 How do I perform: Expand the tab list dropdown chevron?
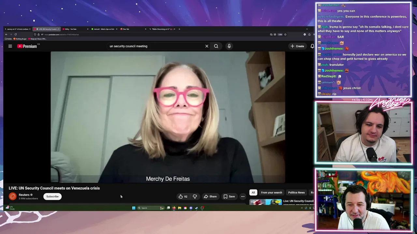[307, 29]
